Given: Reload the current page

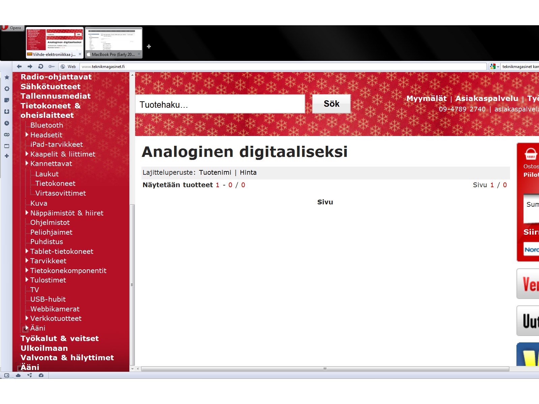Looking at the screenshot, I should [x=41, y=66].
